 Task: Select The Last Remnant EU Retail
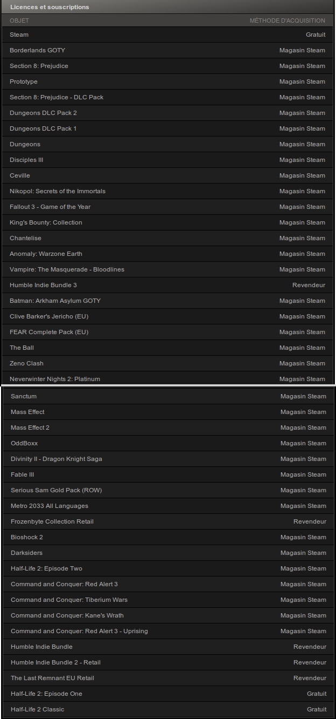pos(169,678)
